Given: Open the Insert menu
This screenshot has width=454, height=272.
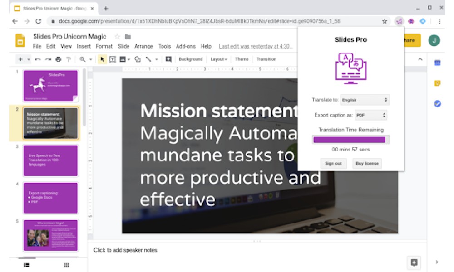Looking at the screenshot, I should pyautogui.click(x=84, y=46).
